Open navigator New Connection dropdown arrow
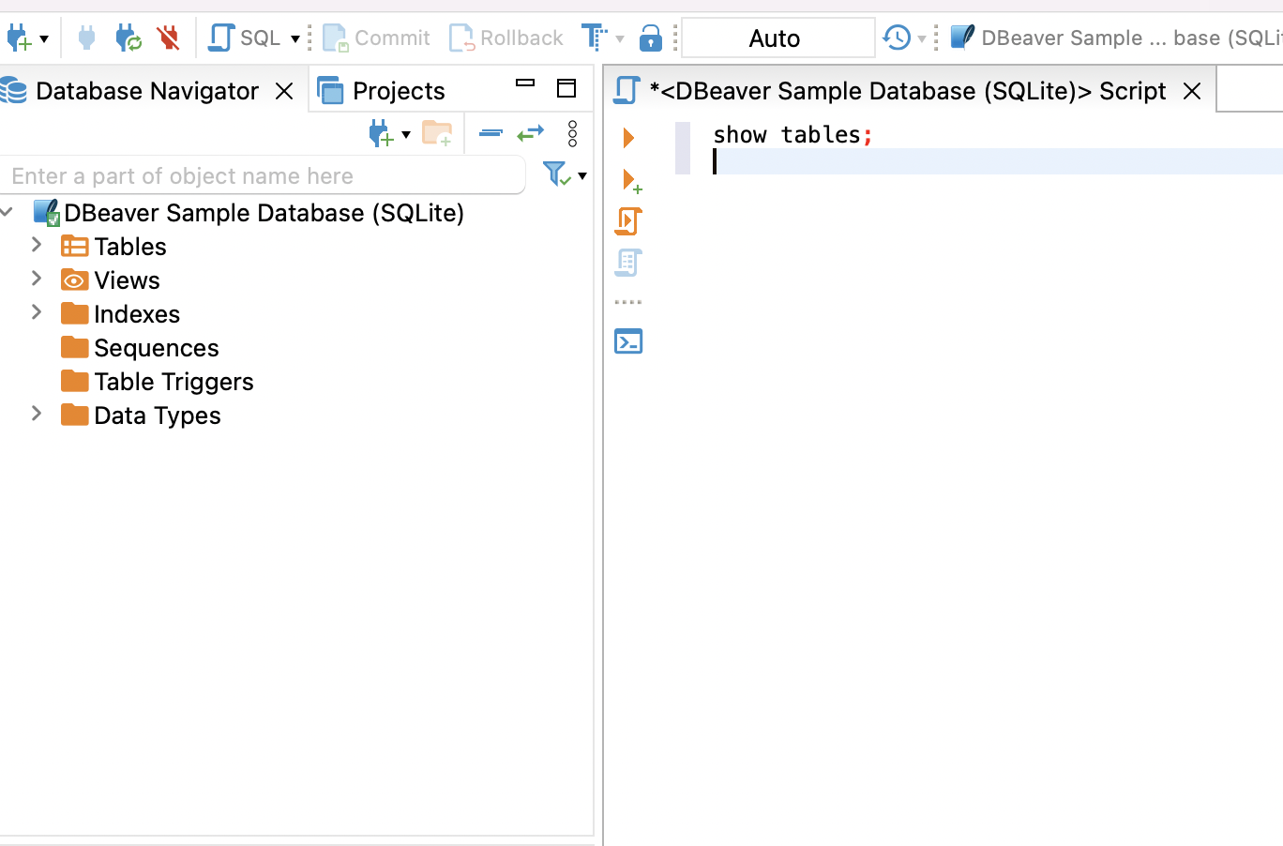This screenshot has width=1283, height=846. point(406,135)
